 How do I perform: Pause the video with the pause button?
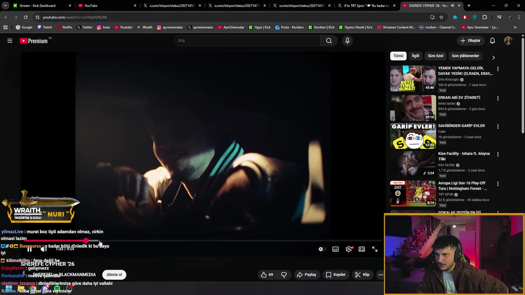tap(30, 249)
